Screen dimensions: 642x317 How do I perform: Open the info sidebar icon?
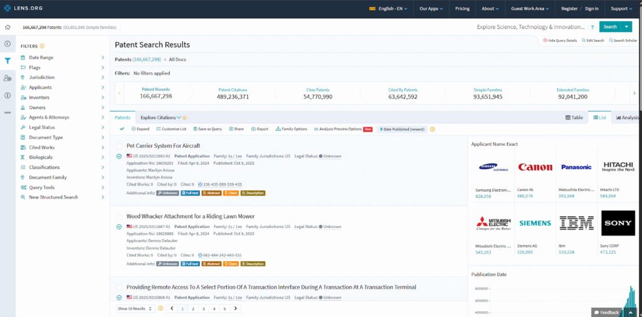pos(8,95)
